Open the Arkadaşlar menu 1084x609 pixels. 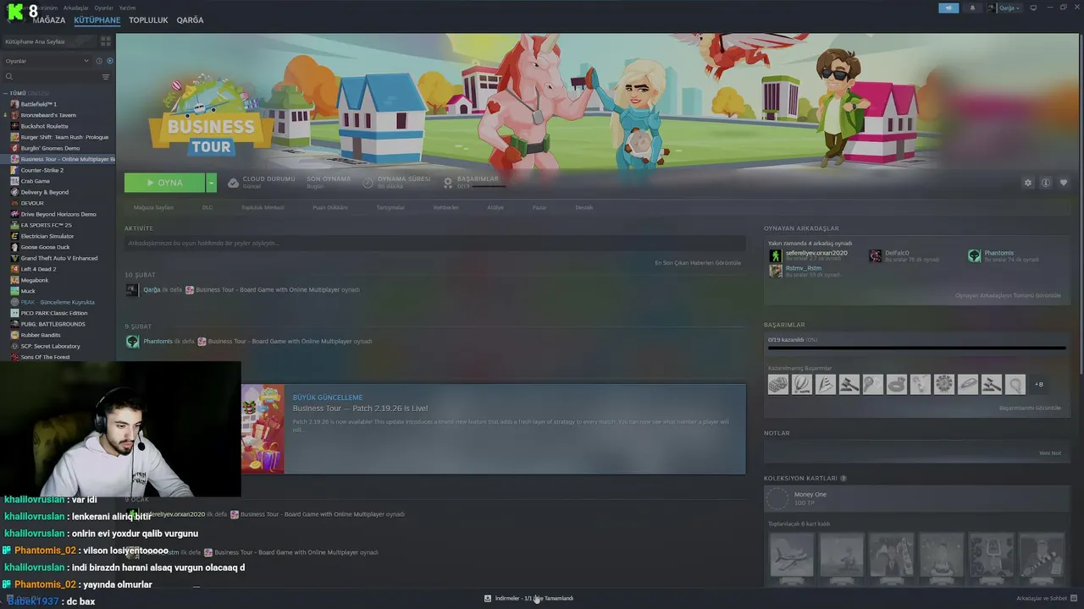tap(75, 8)
